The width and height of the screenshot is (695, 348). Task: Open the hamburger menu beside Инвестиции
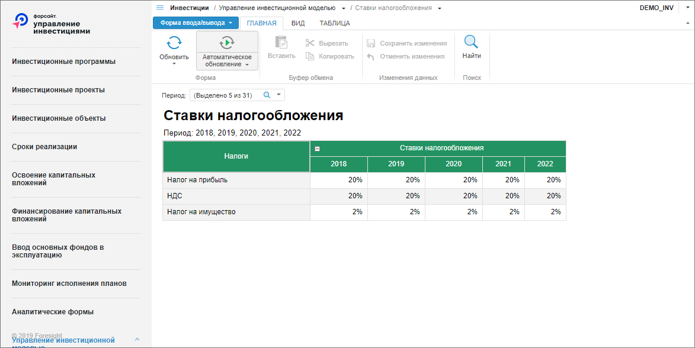click(x=160, y=8)
